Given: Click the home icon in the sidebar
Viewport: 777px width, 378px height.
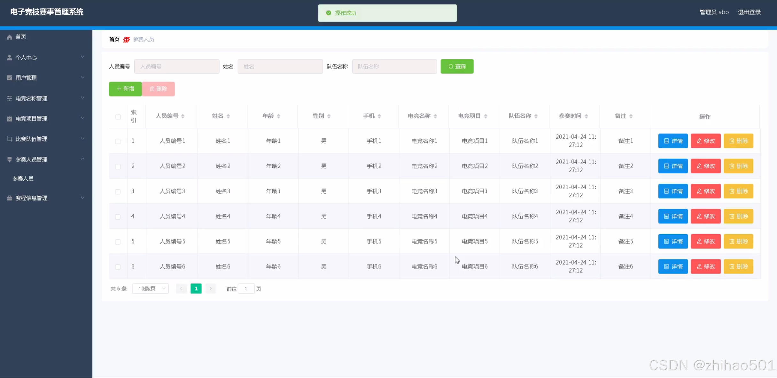Looking at the screenshot, I should click(10, 37).
